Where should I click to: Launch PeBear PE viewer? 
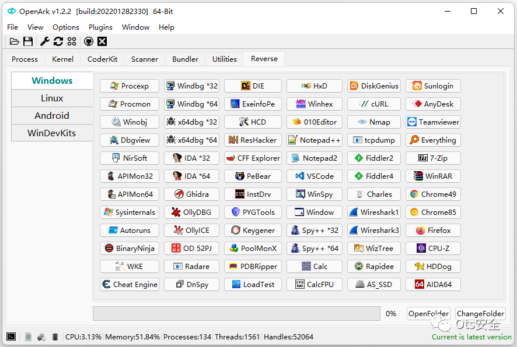point(253,176)
